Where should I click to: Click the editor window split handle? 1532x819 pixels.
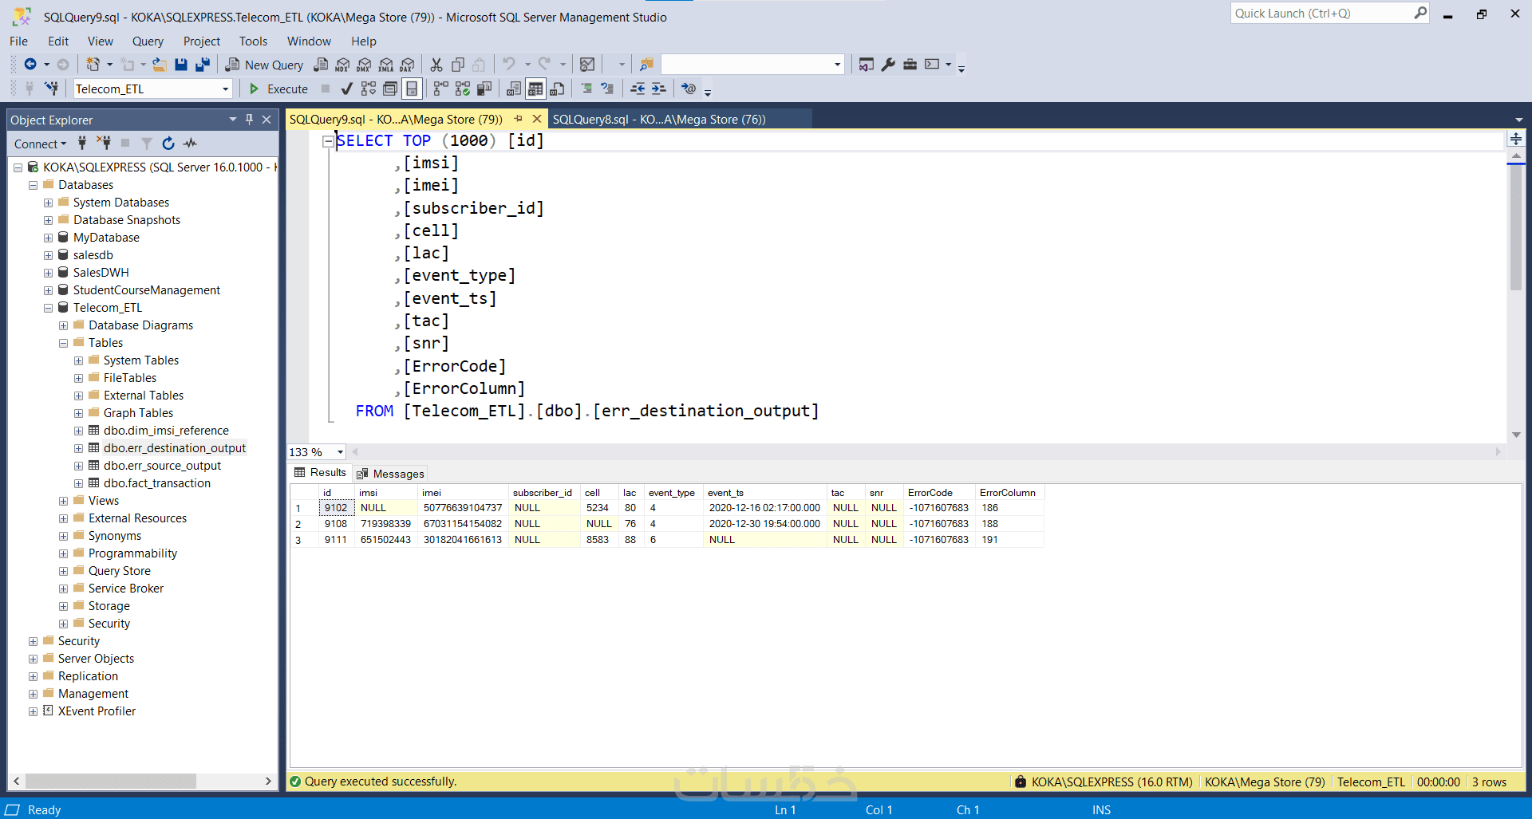(x=1516, y=139)
